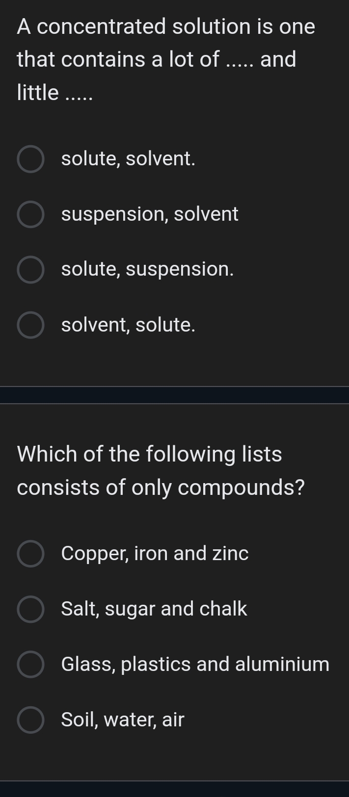Mark the 'solvent, solute.' radio button
The height and width of the screenshot is (797, 349).
30,325
